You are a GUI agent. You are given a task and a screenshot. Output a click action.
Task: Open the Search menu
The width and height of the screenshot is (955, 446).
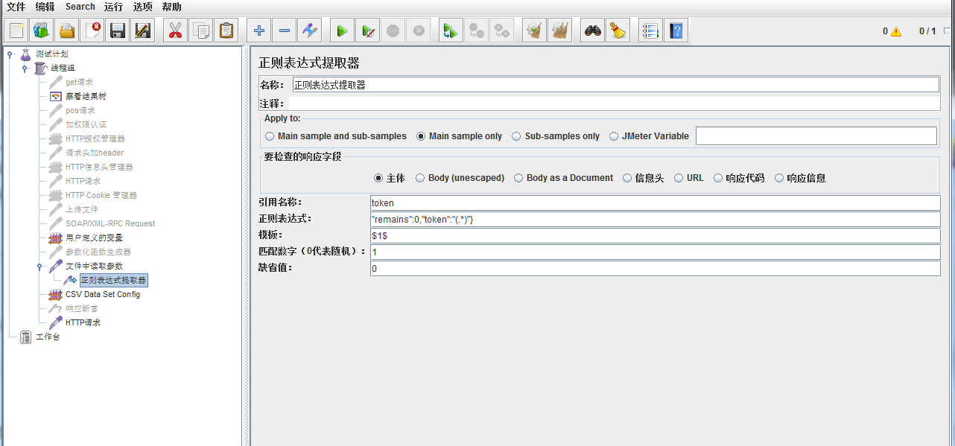tap(80, 7)
